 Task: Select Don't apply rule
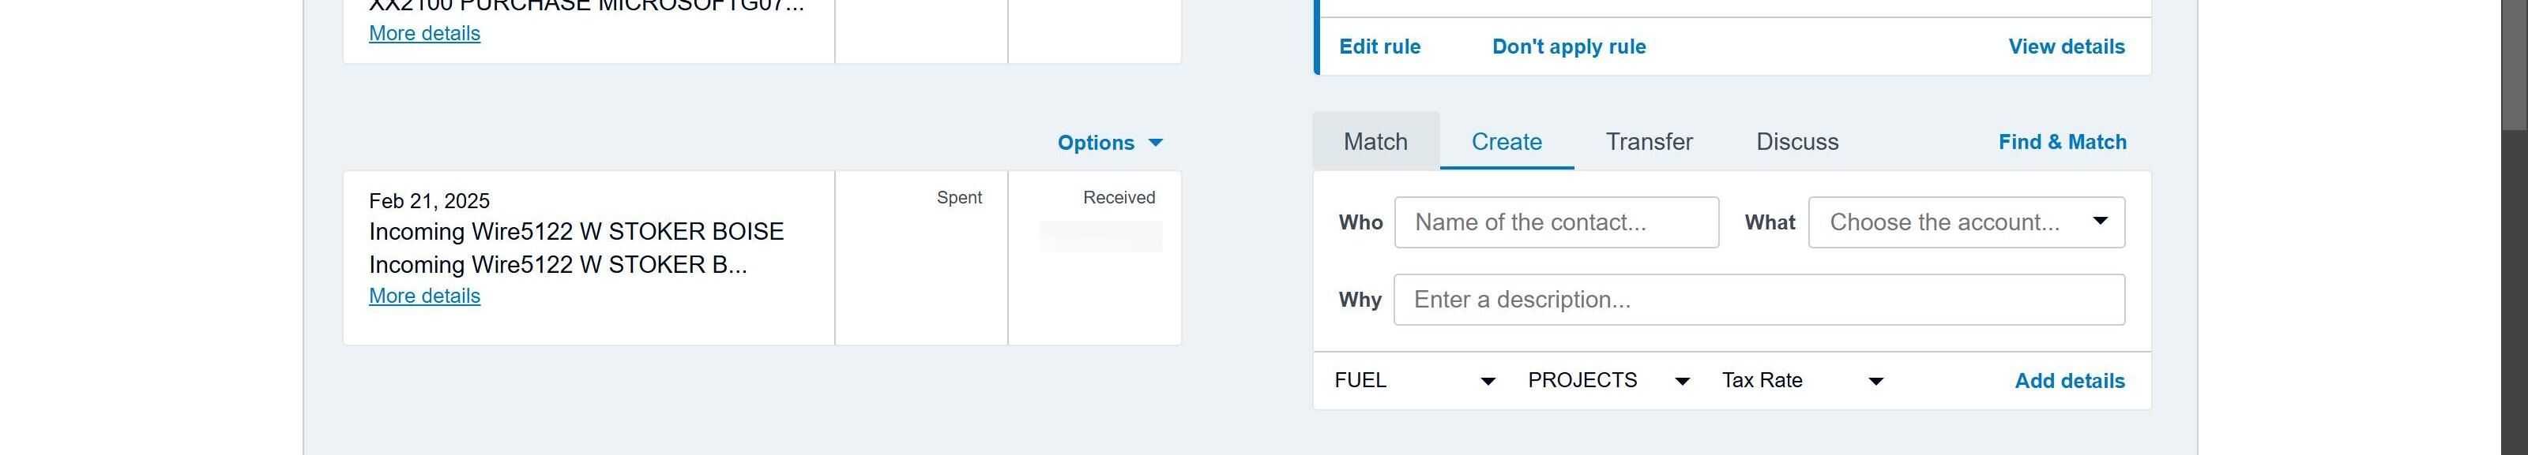click(x=1568, y=47)
